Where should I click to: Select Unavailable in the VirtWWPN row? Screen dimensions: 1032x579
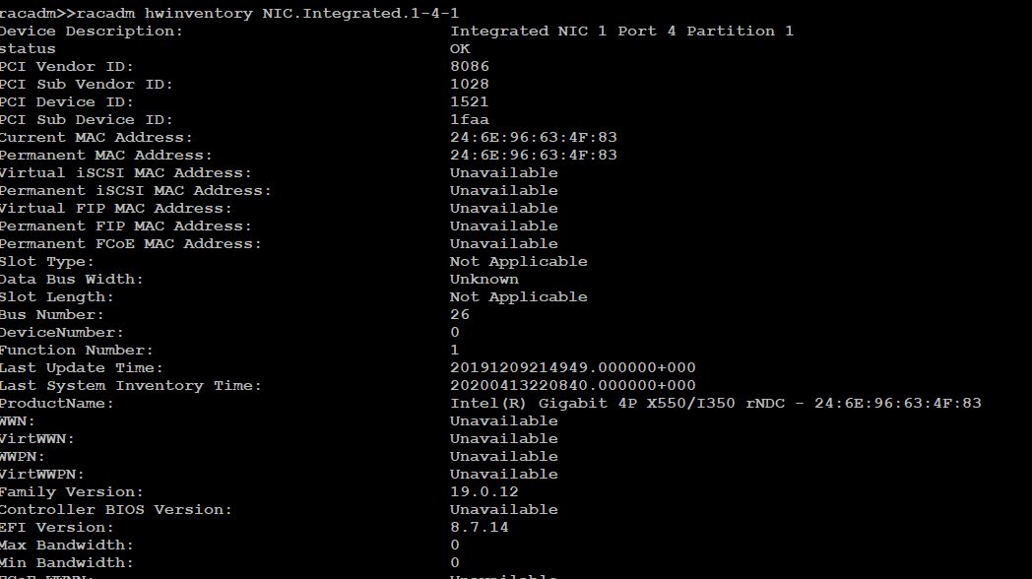click(x=504, y=475)
